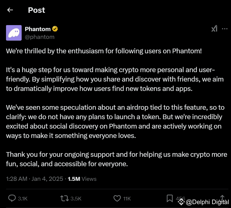
Task: Click the 3.5K reposts count
Action: click(76, 199)
